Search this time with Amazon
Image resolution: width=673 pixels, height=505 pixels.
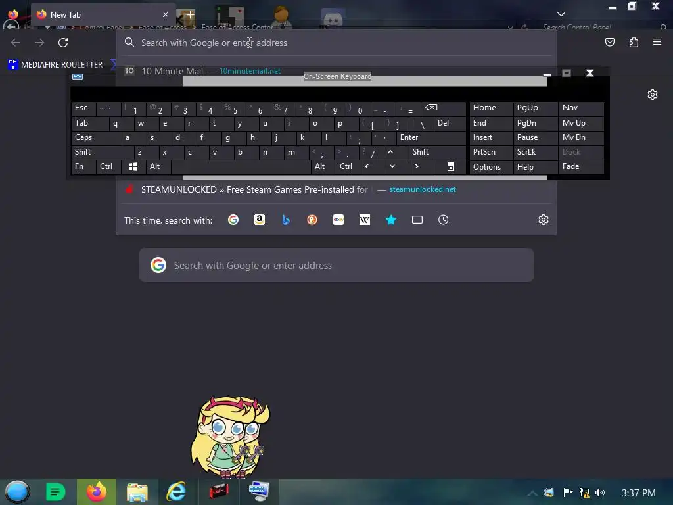point(259,220)
